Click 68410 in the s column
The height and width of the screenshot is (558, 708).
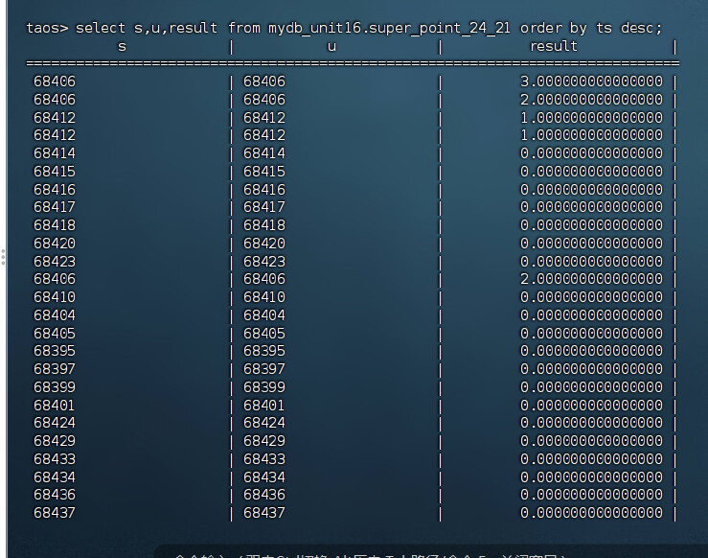click(55, 297)
